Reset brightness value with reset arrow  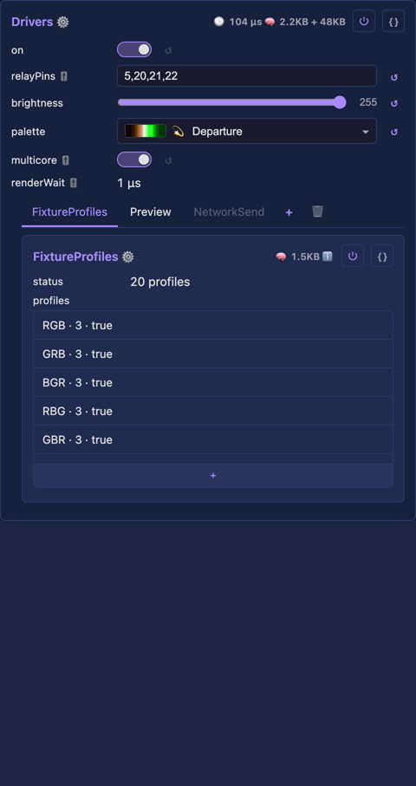pyautogui.click(x=394, y=103)
